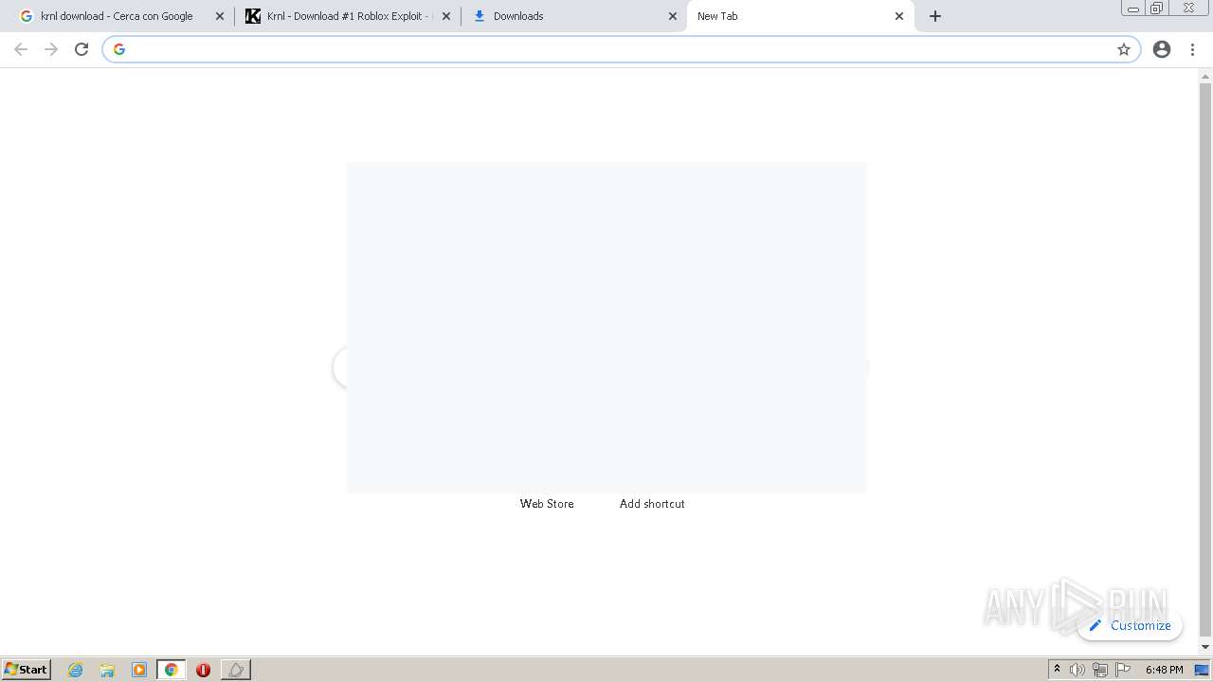Focus the address bar
1213x682 pixels.
click(621, 49)
